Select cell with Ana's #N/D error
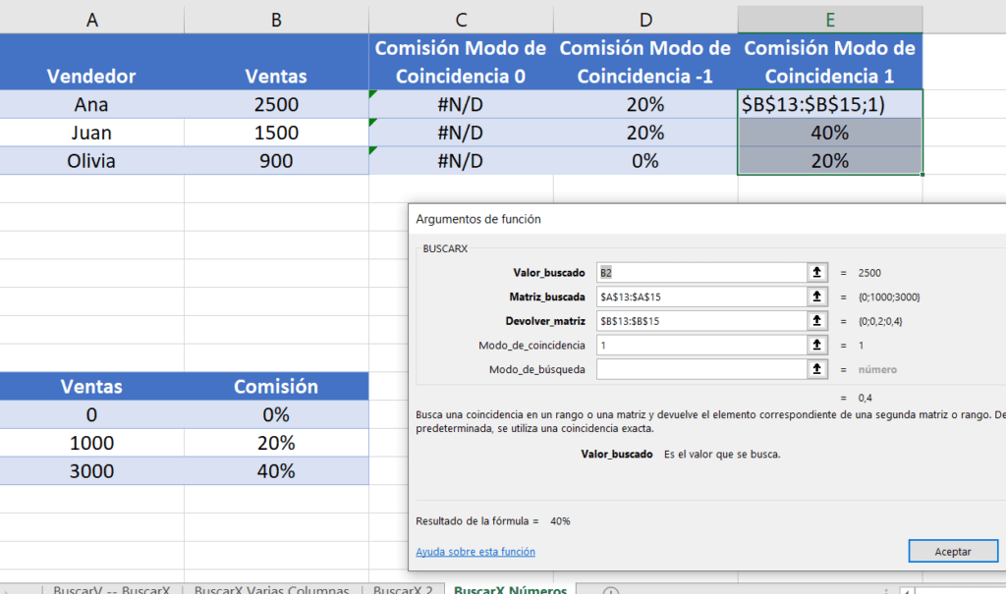Viewport: 1006px width, 594px height. [x=461, y=104]
